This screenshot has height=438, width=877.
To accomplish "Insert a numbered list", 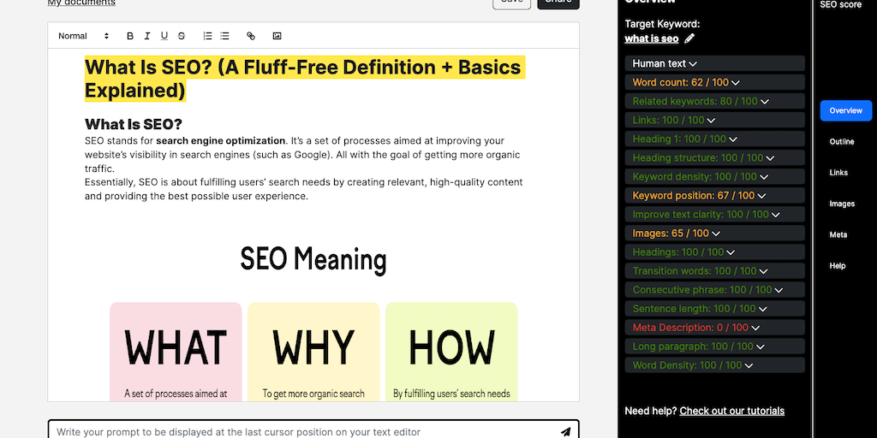I will click(207, 36).
